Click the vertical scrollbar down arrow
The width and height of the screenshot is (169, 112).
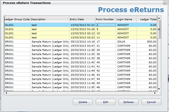point(159,89)
